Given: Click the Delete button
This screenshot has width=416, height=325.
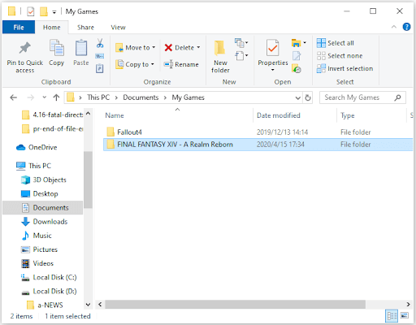Looking at the screenshot, I should coord(180,48).
